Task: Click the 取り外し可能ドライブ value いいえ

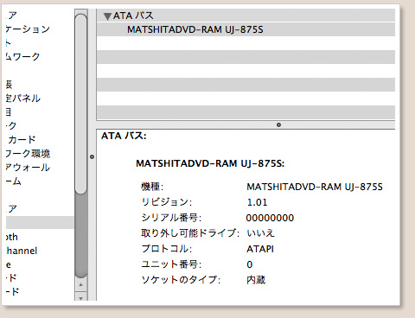Action: [260, 233]
